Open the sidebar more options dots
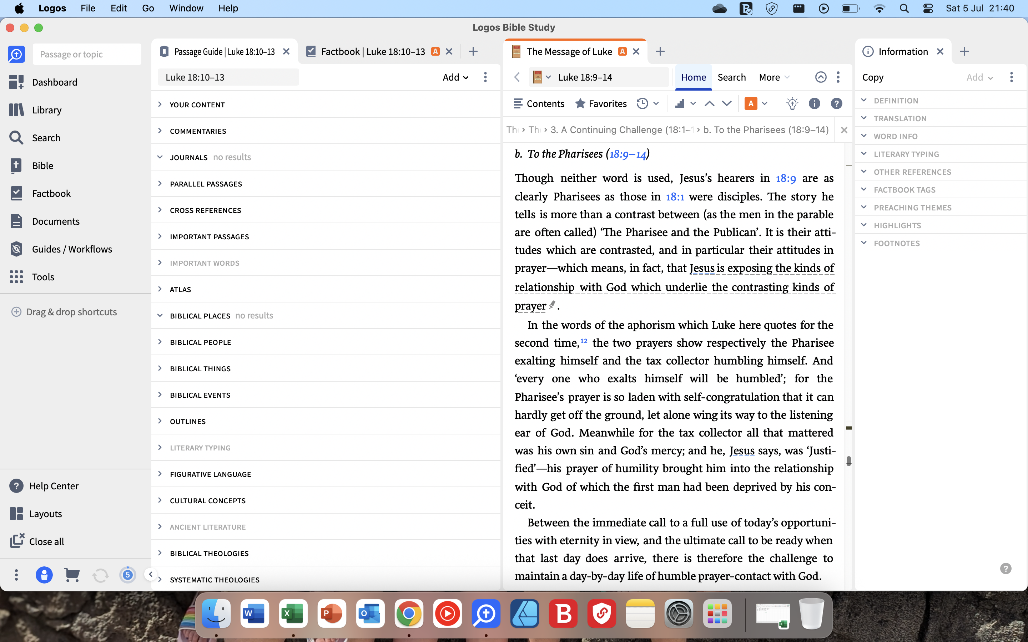This screenshot has height=642, width=1028. [x=16, y=575]
